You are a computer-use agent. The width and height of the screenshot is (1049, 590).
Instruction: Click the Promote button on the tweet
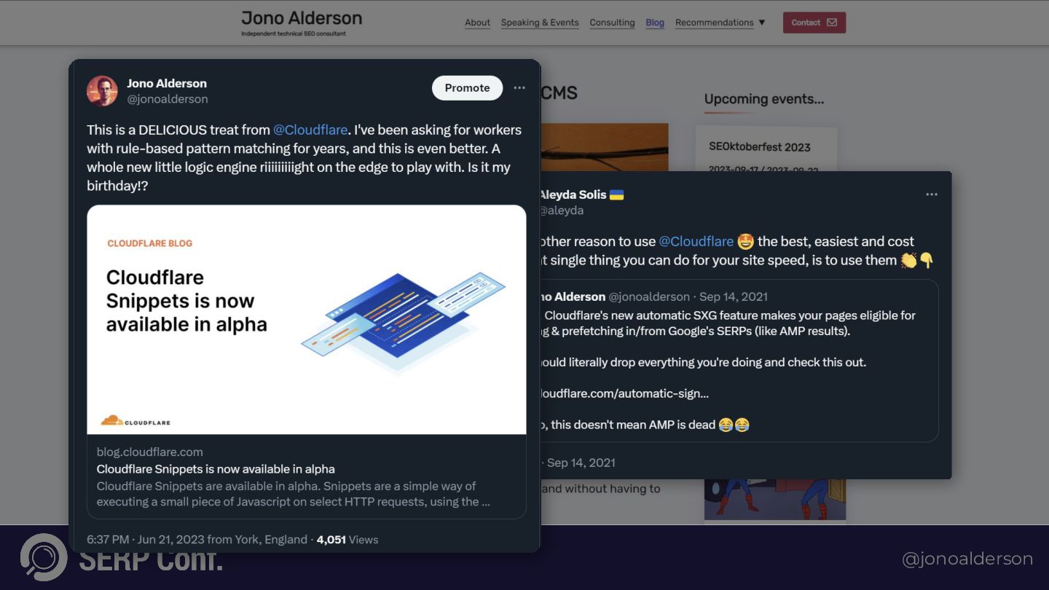coord(467,87)
